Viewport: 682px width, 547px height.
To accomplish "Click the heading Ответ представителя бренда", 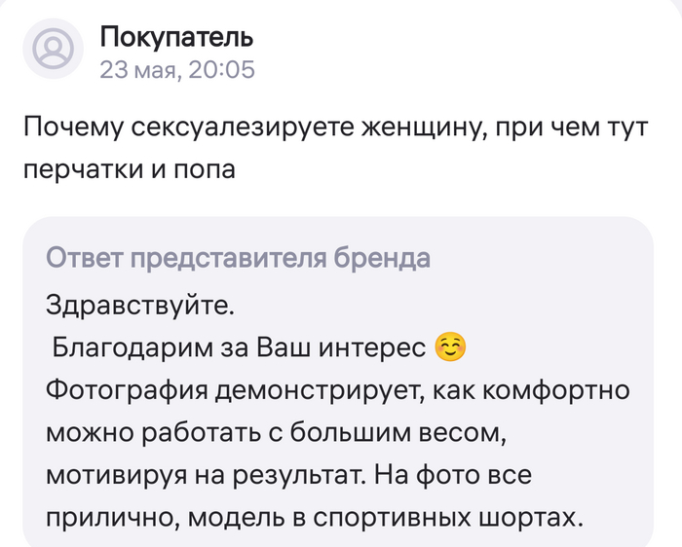I will point(238,258).
